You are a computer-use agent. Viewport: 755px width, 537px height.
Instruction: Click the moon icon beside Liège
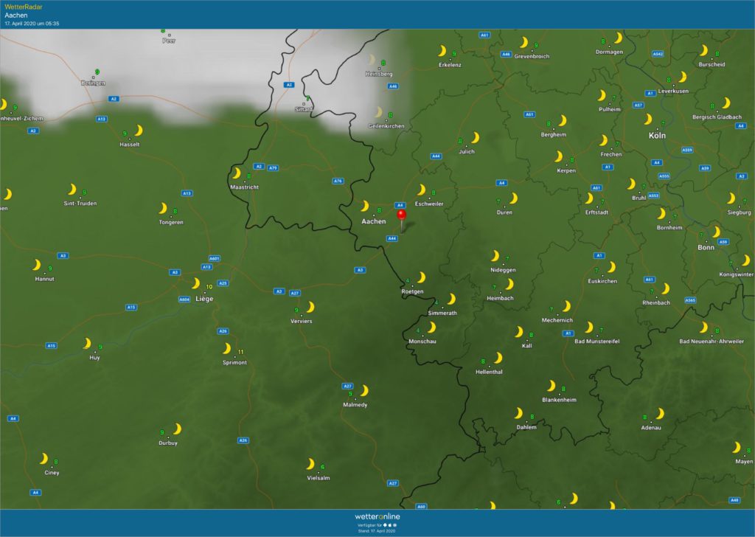[x=196, y=283]
